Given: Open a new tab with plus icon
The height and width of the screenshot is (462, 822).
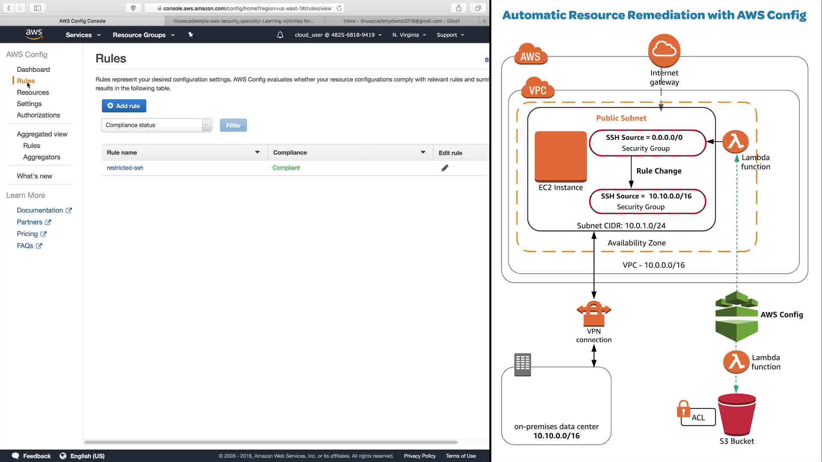Looking at the screenshot, I should coord(484,21).
